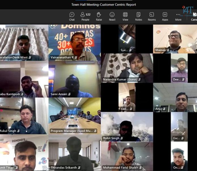Image resolution: width=197 pixels, height=171 pixels.
Task: Show the People participants list
Action: 85,16
